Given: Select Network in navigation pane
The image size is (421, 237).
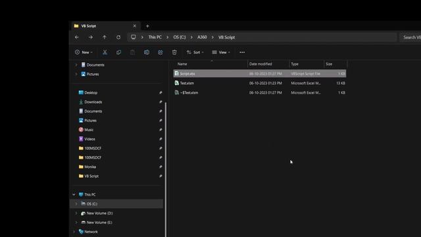Looking at the screenshot, I should click(91, 232).
